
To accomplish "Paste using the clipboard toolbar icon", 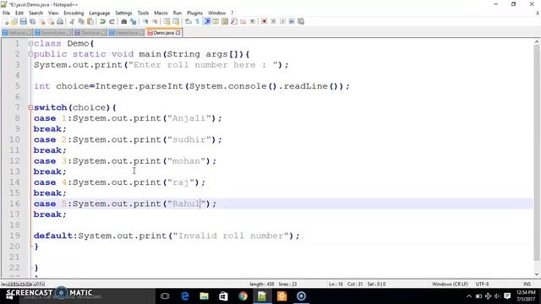I will [x=90, y=21].
